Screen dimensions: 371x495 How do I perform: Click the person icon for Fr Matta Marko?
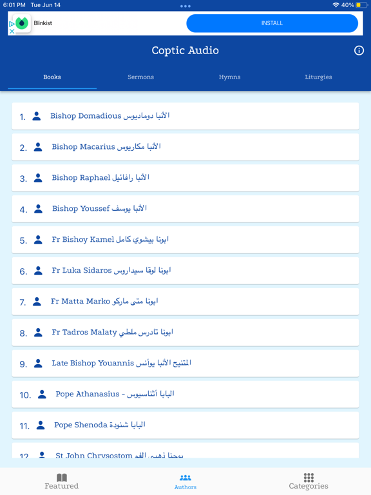pyautogui.click(x=37, y=302)
